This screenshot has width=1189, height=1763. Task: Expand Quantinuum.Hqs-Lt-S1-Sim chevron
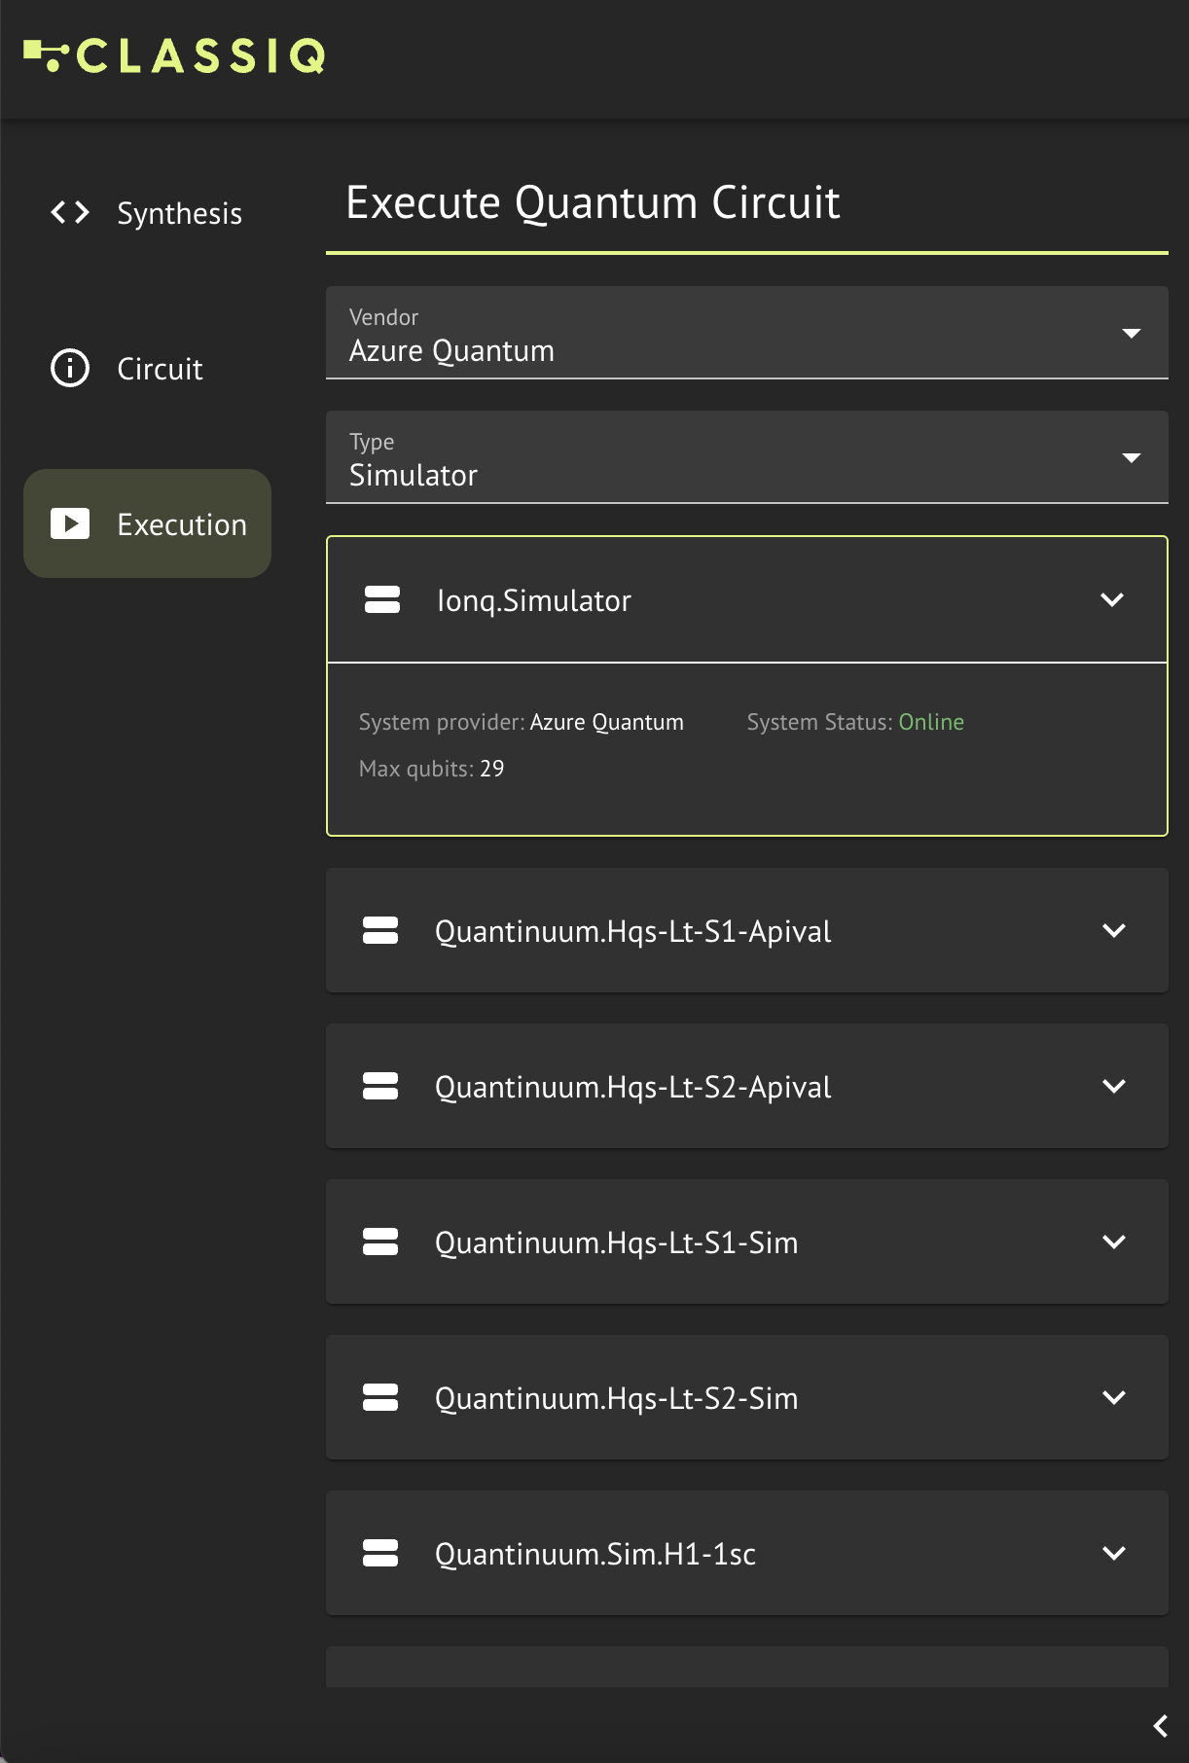1114,1241
